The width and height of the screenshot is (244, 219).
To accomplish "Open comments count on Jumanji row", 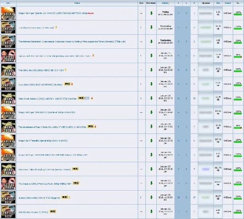I will point(141,197).
